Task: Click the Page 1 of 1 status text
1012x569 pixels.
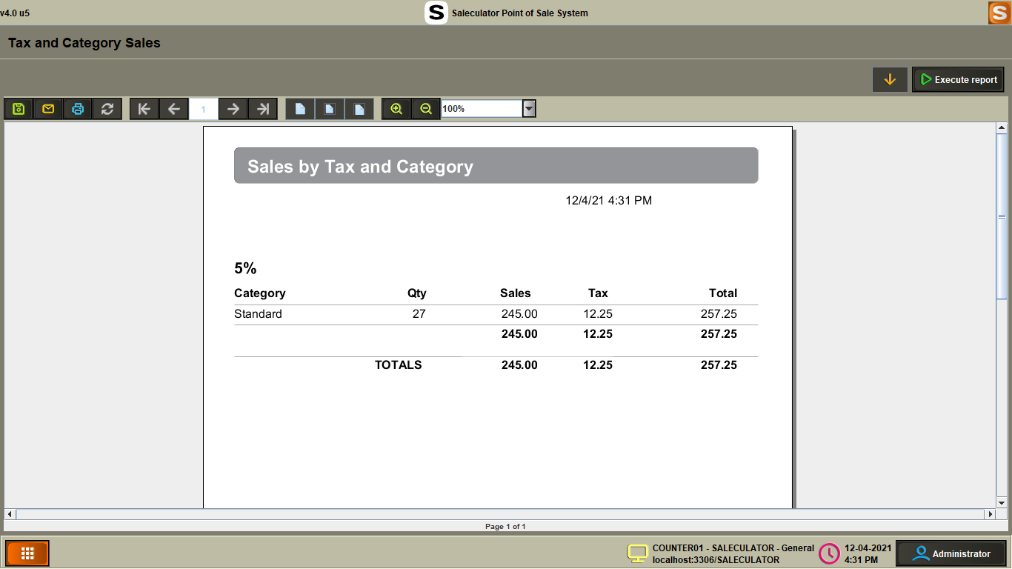Action: click(505, 527)
